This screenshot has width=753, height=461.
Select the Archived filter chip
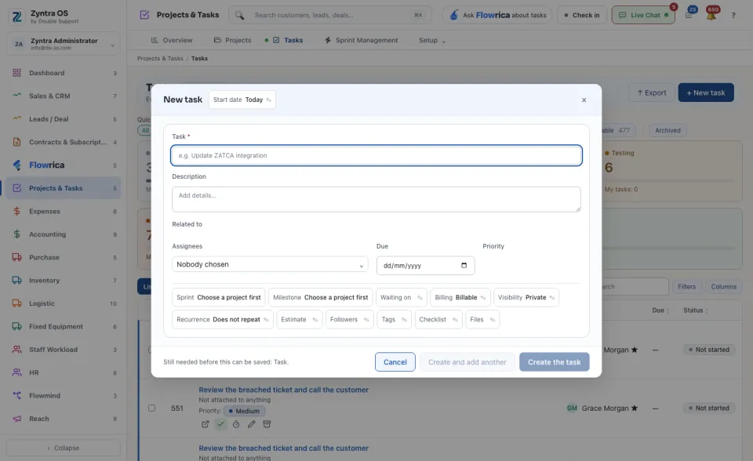click(668, 130)
